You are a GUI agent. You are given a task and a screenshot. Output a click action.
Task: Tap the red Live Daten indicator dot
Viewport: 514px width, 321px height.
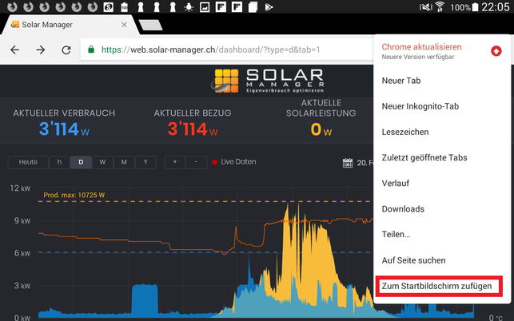(215, 162)
